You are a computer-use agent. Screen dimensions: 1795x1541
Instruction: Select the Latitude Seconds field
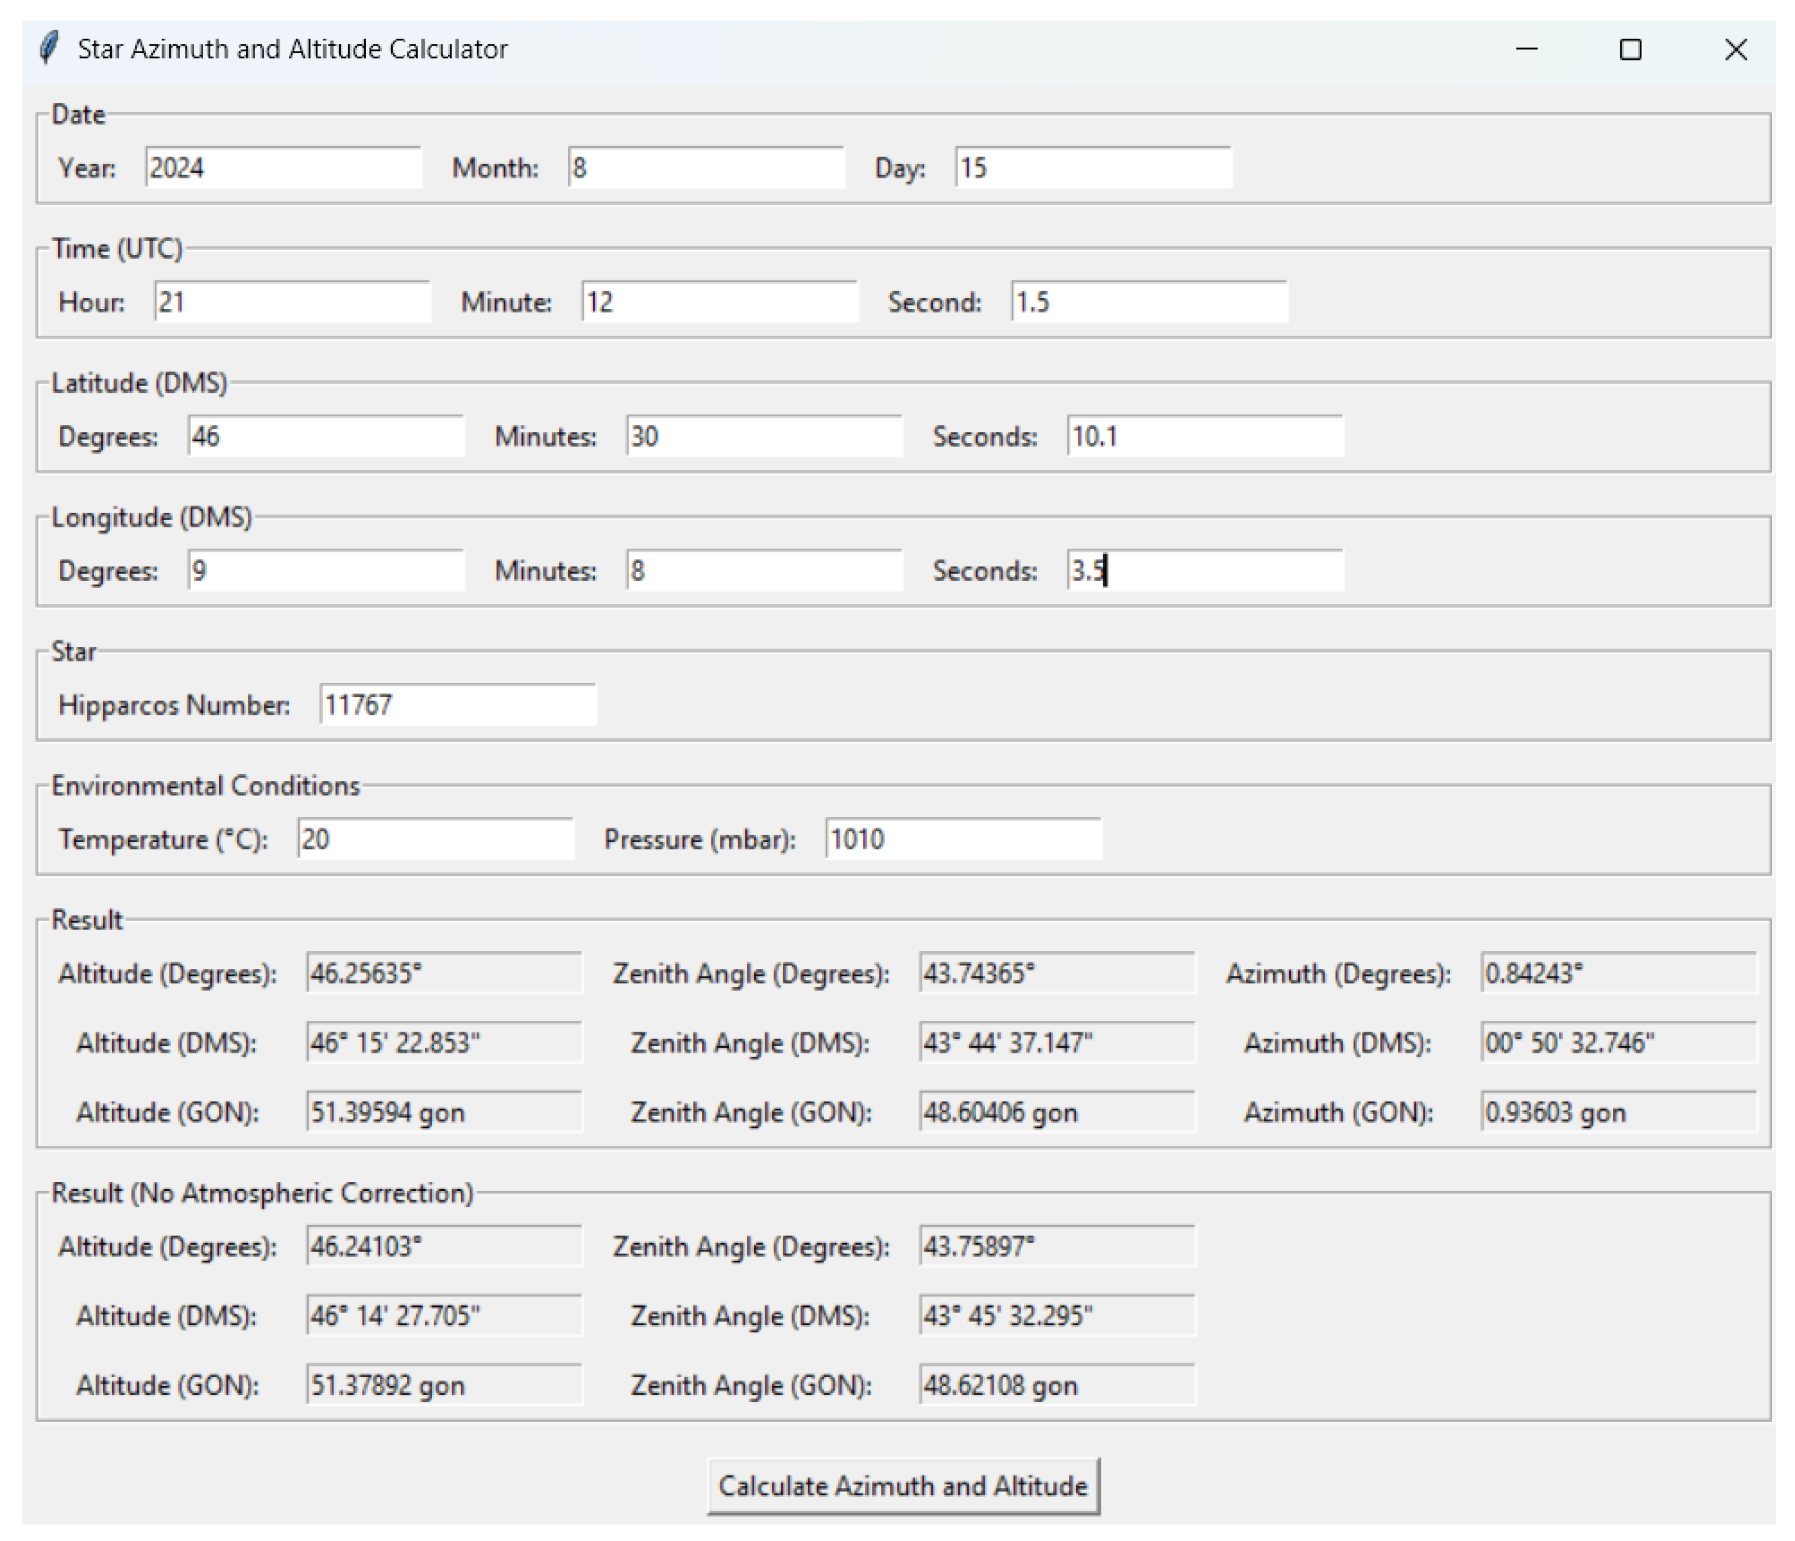point(1204,436)
